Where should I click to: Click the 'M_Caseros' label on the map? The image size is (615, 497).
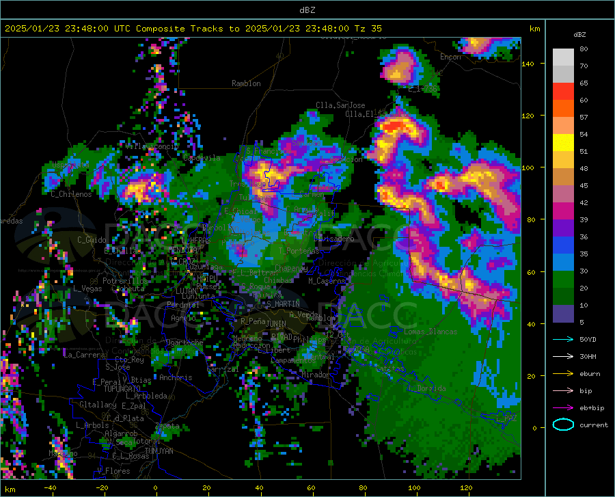pyautogui.click(x=327, y=281)
